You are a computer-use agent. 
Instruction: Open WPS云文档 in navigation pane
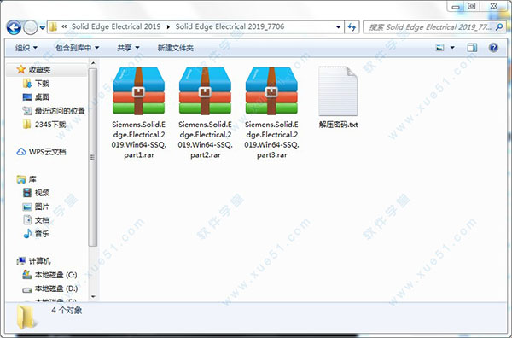(47, 152)
